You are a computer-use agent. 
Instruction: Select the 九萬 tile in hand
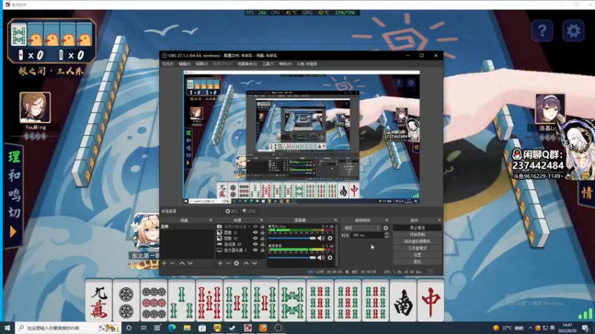pos(99,301)
